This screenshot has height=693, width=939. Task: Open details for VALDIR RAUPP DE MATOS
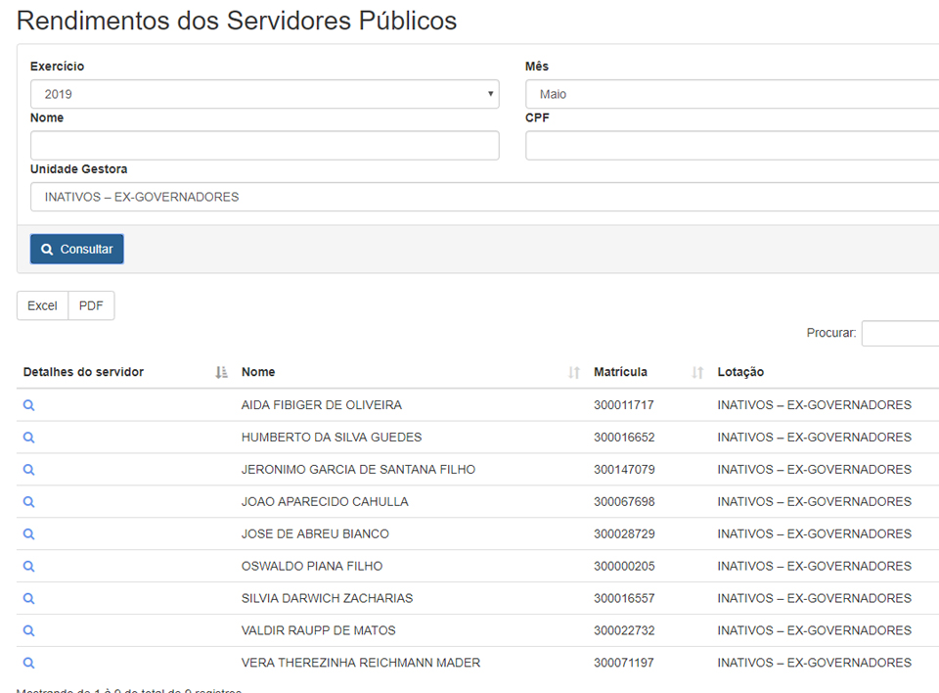[x=29, y=631]
